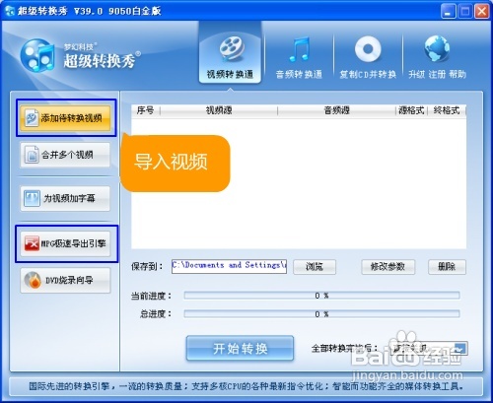Click the 超级转换秀 logo icon
This screenshot has height=403, width=493.
point(37,55)
